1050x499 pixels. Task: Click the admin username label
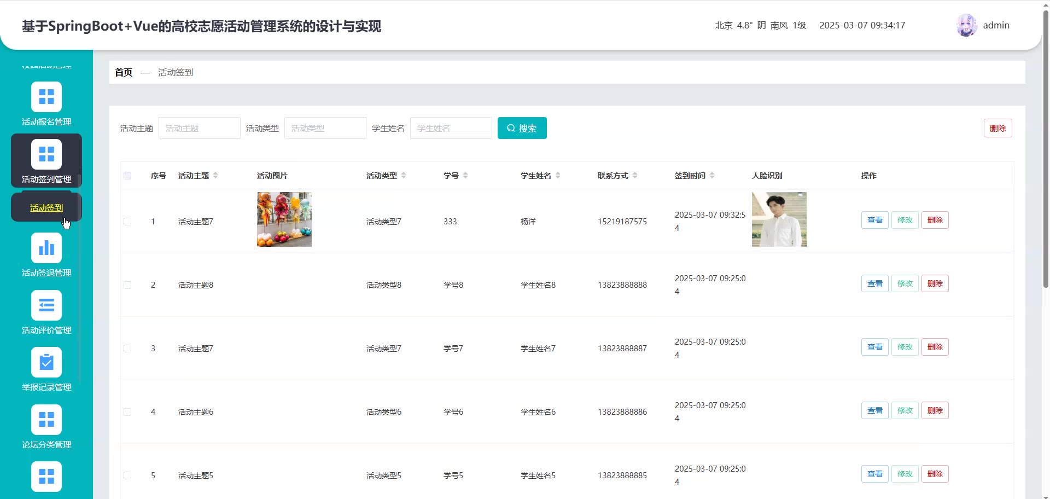tap(996, 25)
